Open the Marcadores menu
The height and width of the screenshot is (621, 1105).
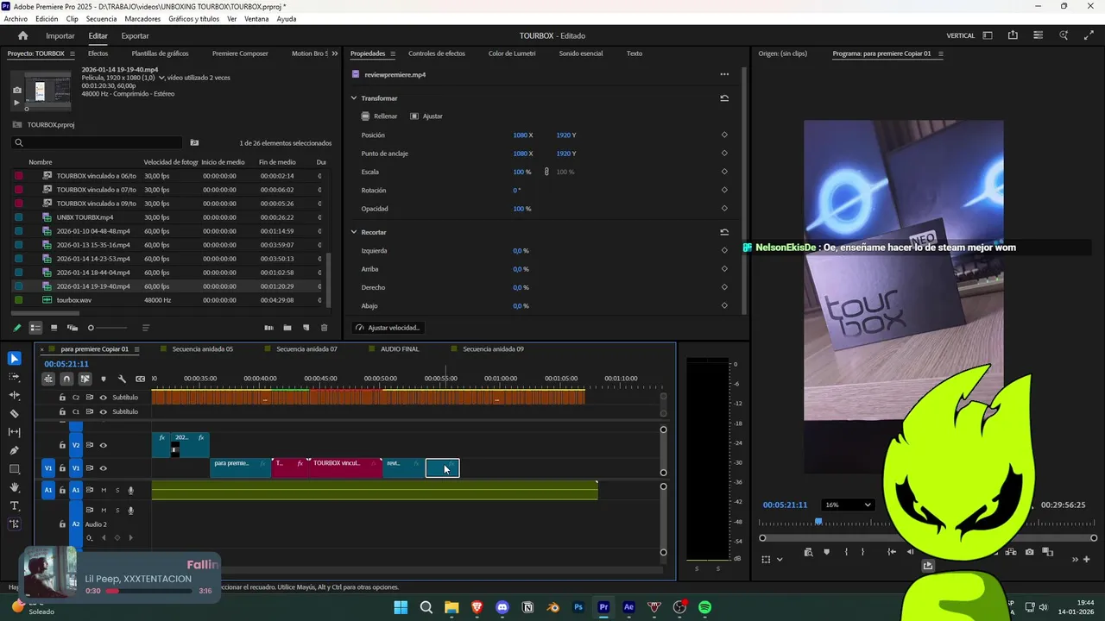pyautogui.click(x=142, y=19)
